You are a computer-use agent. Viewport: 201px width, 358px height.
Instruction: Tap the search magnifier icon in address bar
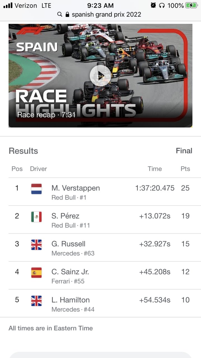[60, 15]
